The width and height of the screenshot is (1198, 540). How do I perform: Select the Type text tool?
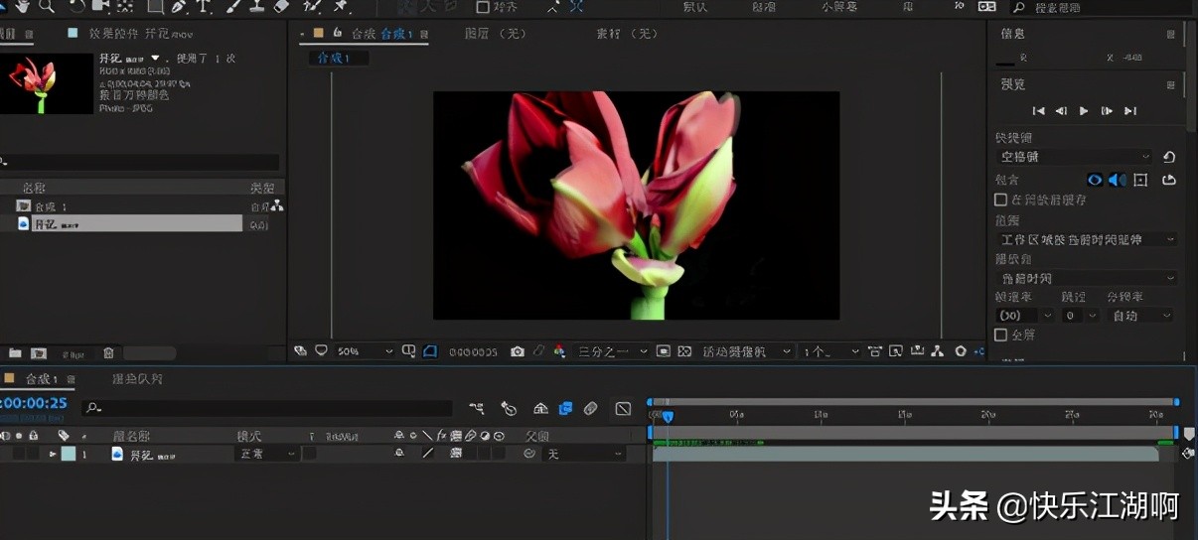click(x=203, y=6)
